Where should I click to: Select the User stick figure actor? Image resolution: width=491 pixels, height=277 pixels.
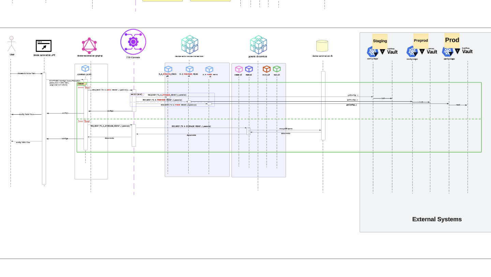[12, 44]
